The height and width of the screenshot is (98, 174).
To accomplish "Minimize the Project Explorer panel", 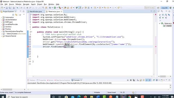I will (21, 11).
